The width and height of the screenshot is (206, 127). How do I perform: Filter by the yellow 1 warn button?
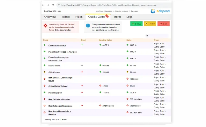(x=150, y=24)
